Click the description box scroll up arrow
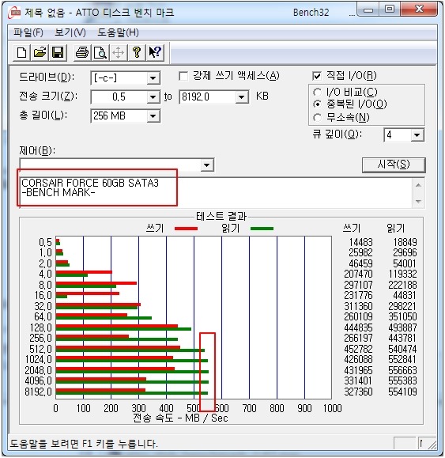Viewport: 445px width, 458px height. tap(418, 185)
